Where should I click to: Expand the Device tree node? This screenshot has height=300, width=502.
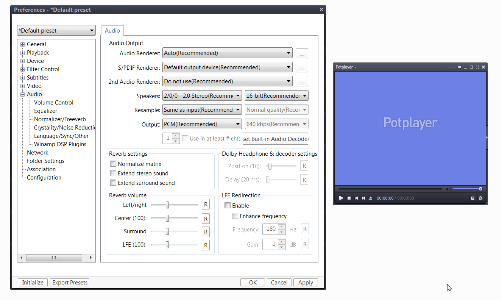(x=23, y=61)
